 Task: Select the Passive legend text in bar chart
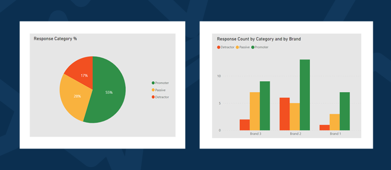pyautogui.click(x=244, y=47)
